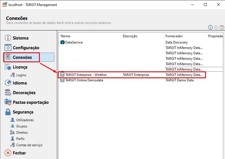The image size is (225, 159).
Task: Open the Sistema section
Action: [x=21, y=38]
